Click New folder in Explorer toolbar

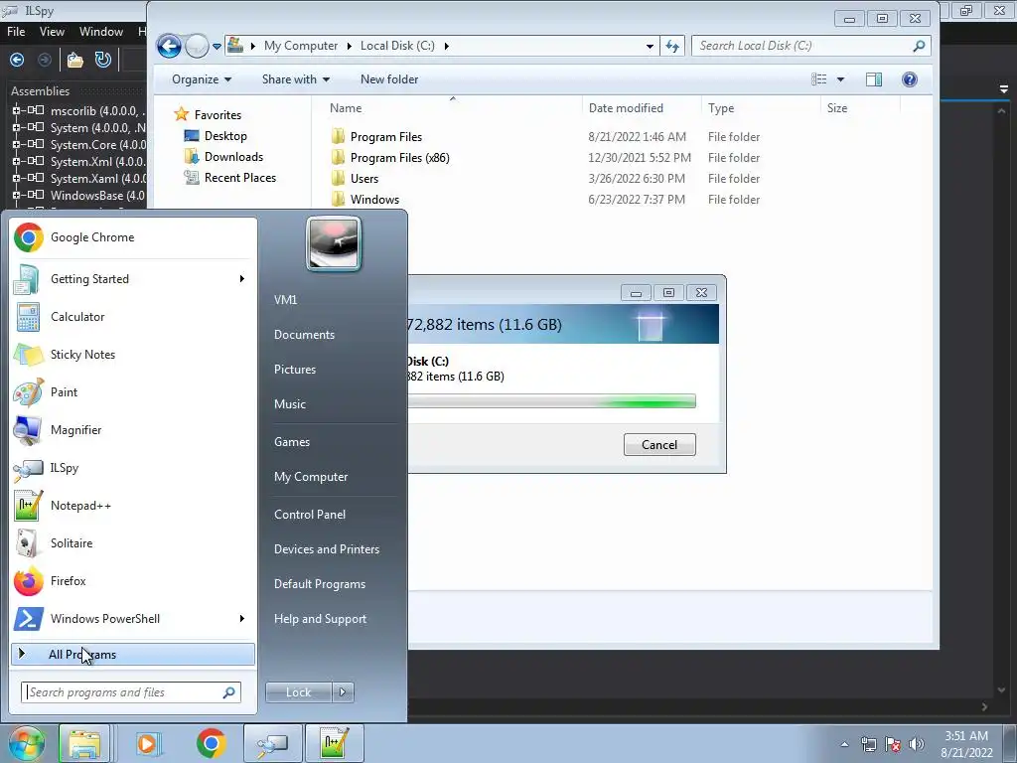[x=389, y=79]
